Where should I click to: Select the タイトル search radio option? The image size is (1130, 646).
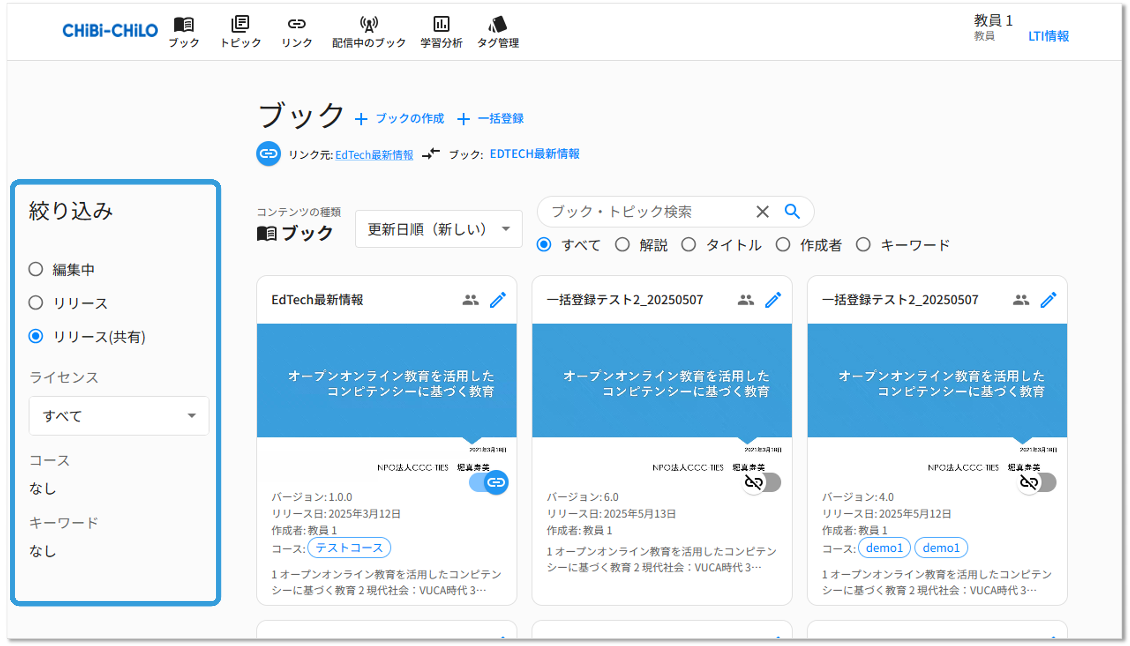(689, 245)
